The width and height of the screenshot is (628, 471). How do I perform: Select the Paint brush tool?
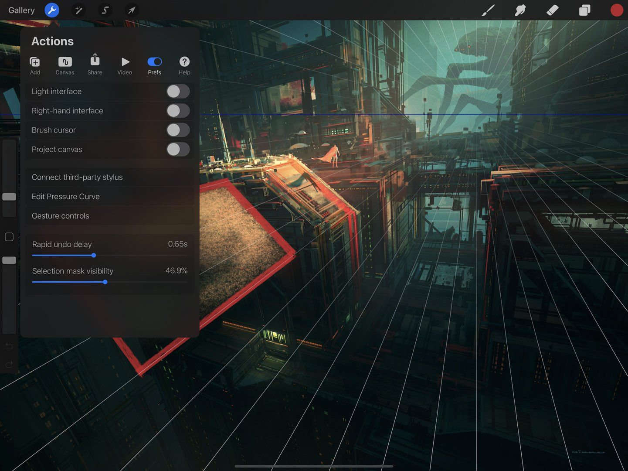[488, 10]
